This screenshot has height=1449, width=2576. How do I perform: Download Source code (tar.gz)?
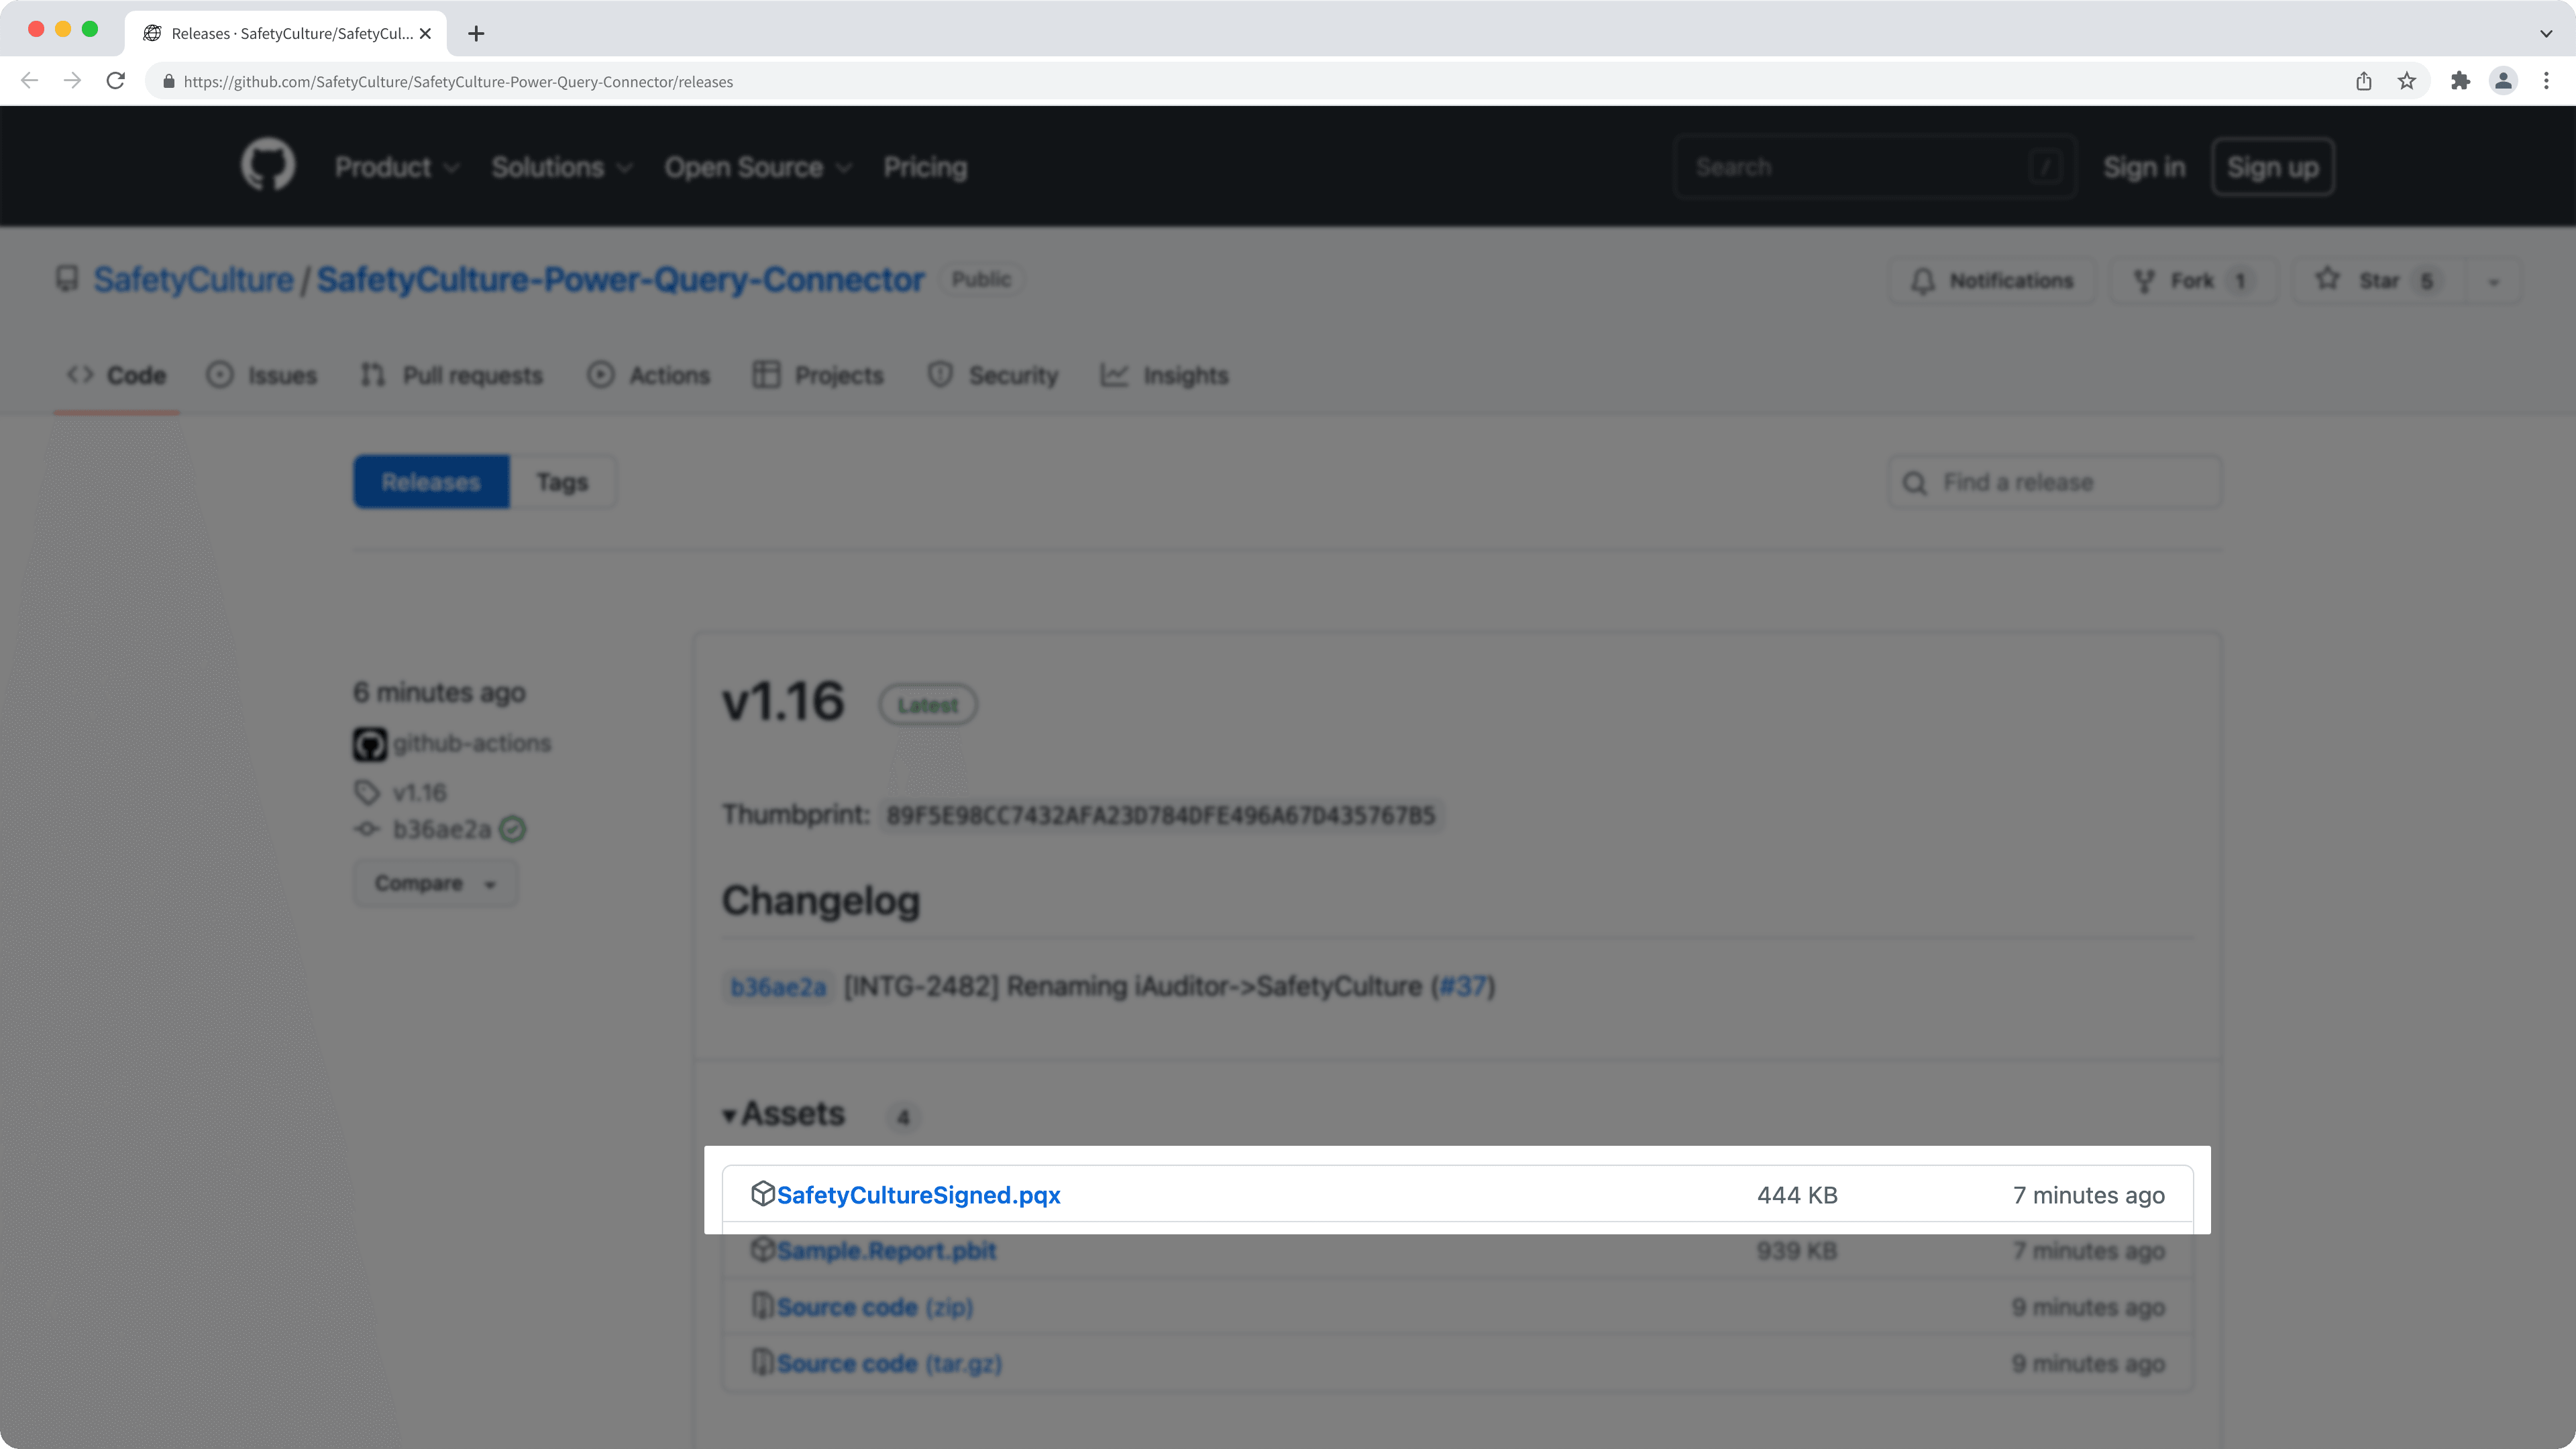click(x=889, y=1363)
